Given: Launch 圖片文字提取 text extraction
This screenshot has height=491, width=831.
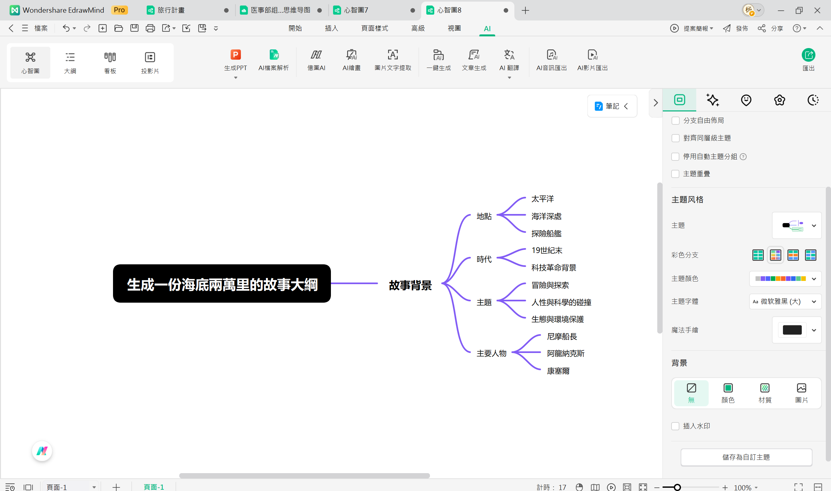Looking at the screenshot, I should tap(393, 60).
